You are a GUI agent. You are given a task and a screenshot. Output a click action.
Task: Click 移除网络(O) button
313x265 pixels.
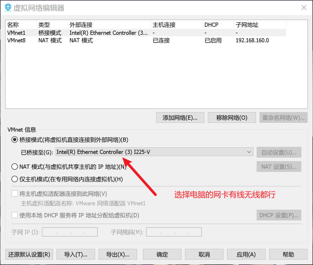232,118
